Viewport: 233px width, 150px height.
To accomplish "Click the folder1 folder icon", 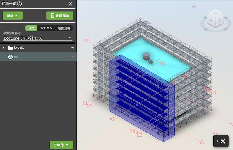I will point(10,48).
